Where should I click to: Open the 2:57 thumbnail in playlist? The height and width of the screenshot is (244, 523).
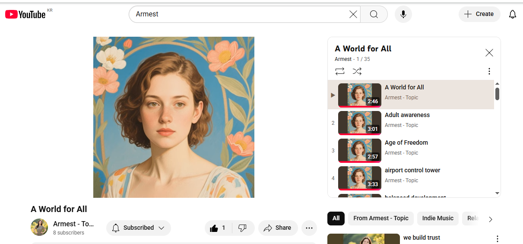click(x=360, y=150)
